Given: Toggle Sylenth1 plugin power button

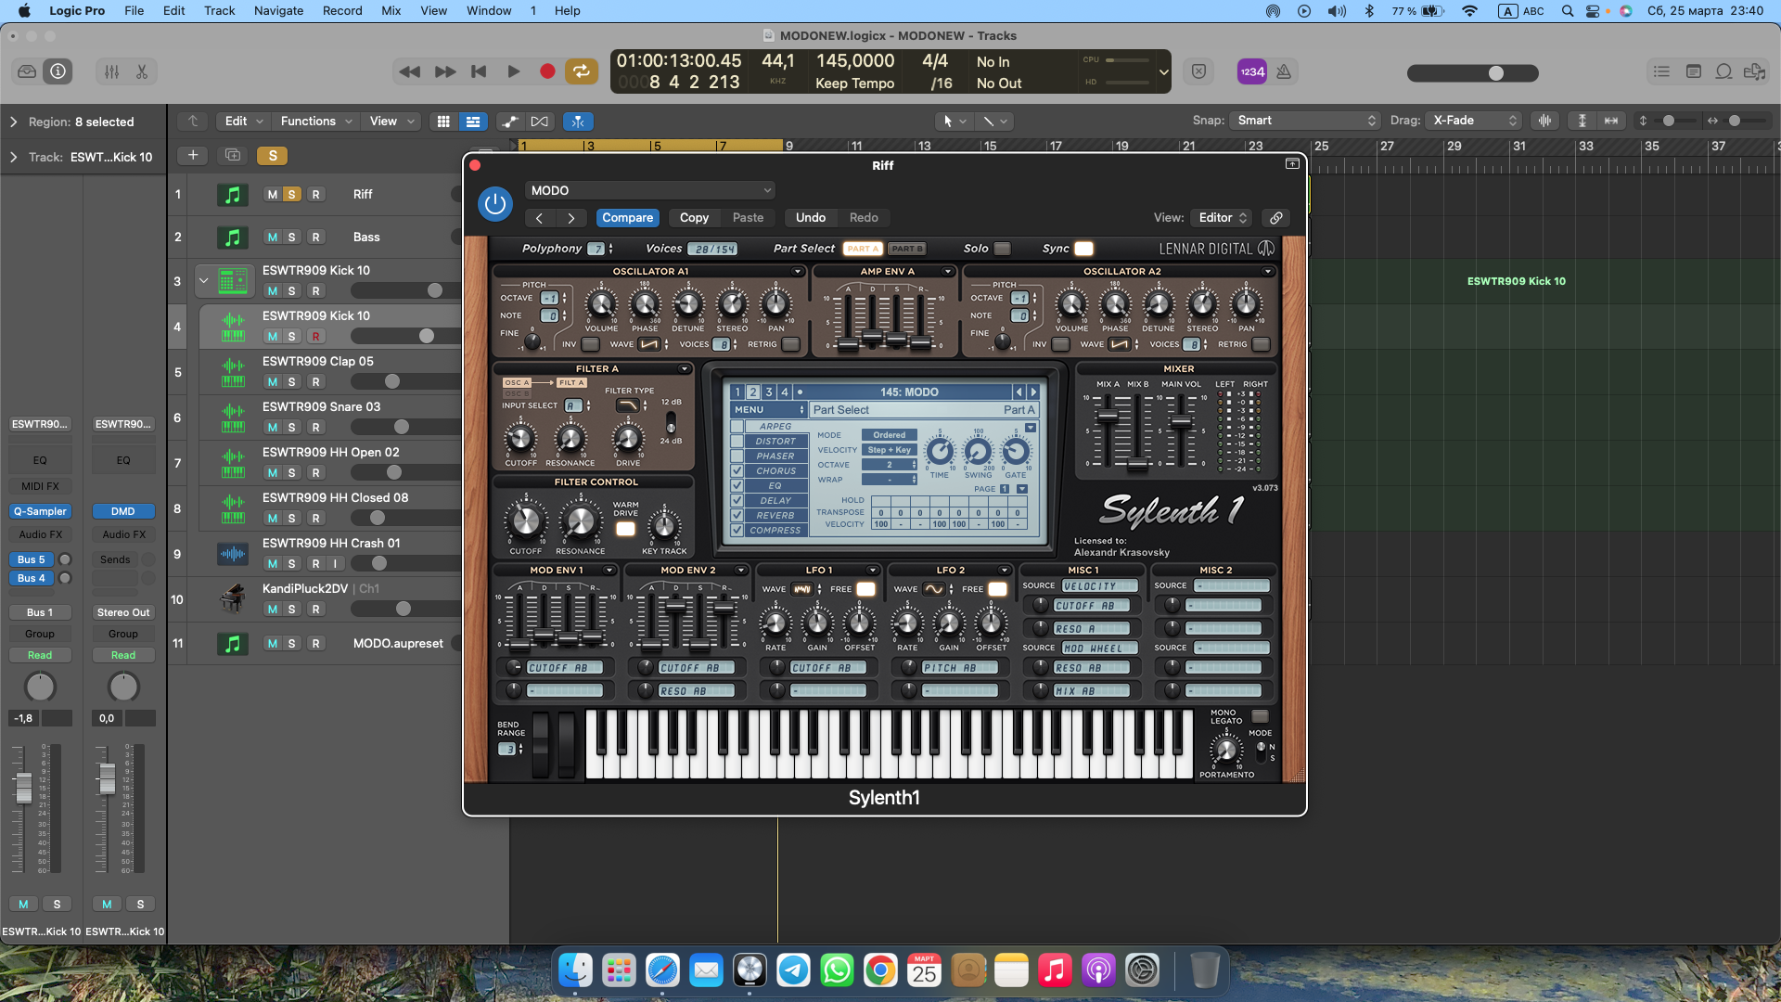Looking at the screenshot, I should (495, 204).
